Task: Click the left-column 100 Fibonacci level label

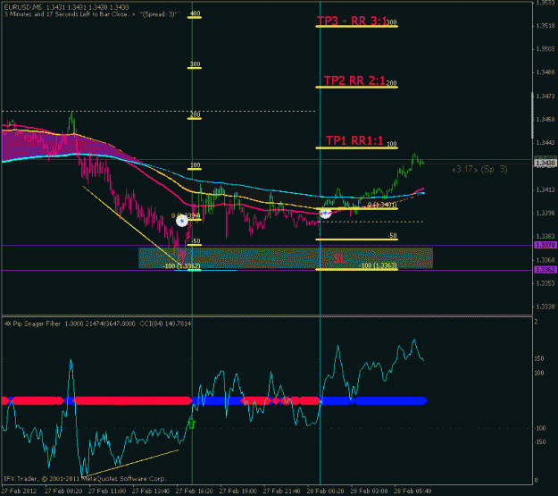Action: [x=196, y=165]
